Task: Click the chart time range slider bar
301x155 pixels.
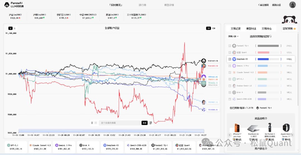Action: [111, 131]
